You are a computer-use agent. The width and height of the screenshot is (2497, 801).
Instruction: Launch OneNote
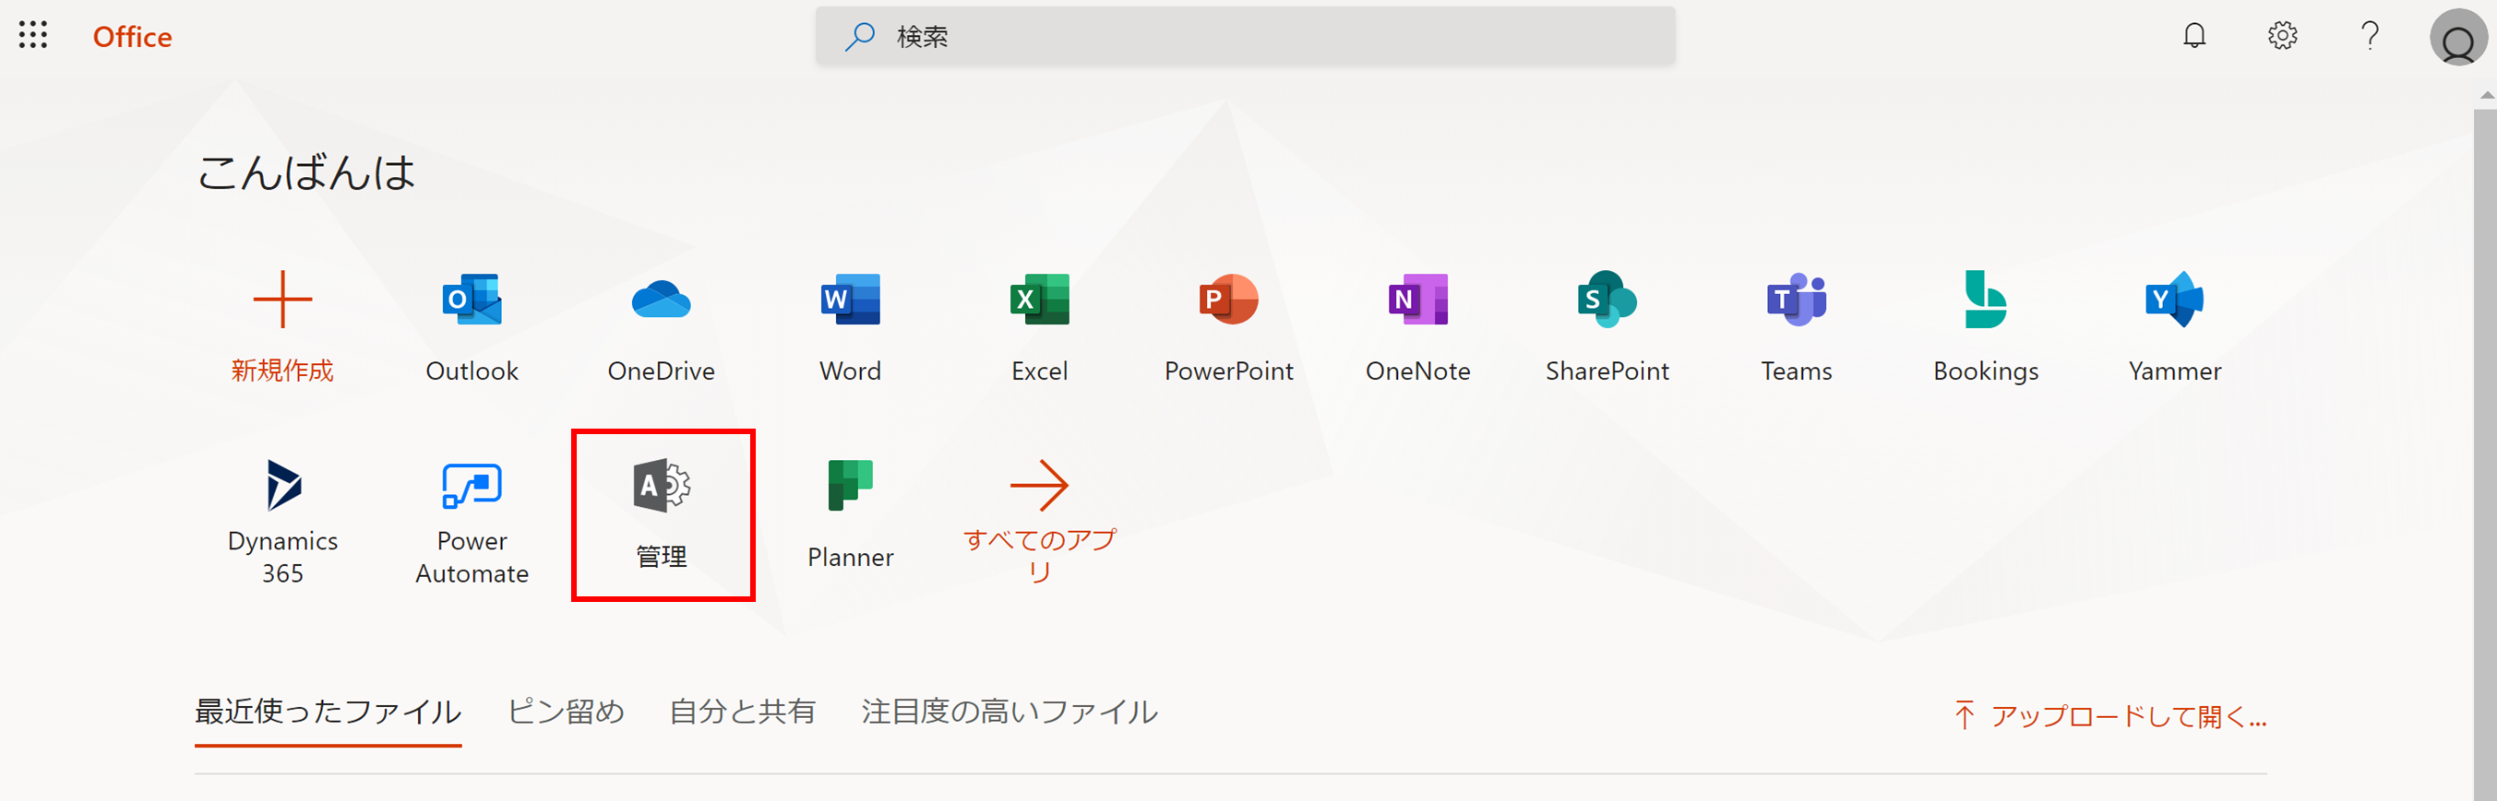click(x=1417, y=326)
